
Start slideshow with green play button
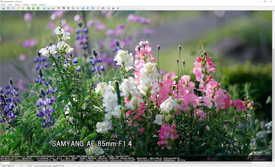pyautogui.click(x=34, y=8)
